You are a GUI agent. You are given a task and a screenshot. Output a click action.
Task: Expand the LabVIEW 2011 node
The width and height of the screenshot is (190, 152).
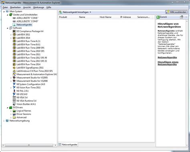point(11,35)
